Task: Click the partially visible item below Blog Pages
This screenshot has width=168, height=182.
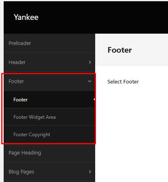Action: pyautogui.click(x=49, y=182)
